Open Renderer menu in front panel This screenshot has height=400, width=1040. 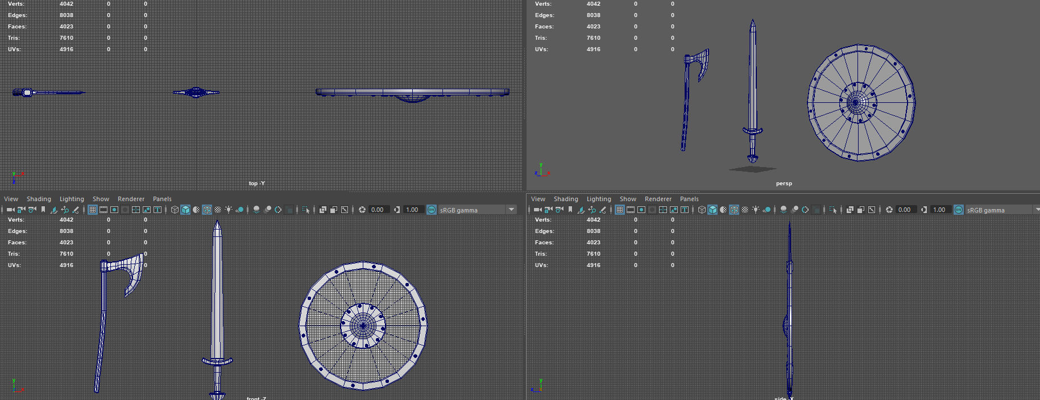coord(131,199)
